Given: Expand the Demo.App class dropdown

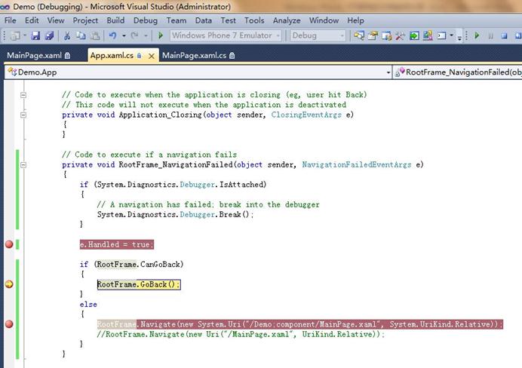Looking at the screenshot, I should click(x=387, y=72).
